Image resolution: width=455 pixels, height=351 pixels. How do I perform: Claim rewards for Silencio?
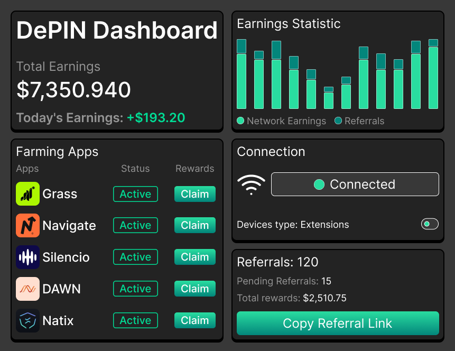(x=194, y=257)
